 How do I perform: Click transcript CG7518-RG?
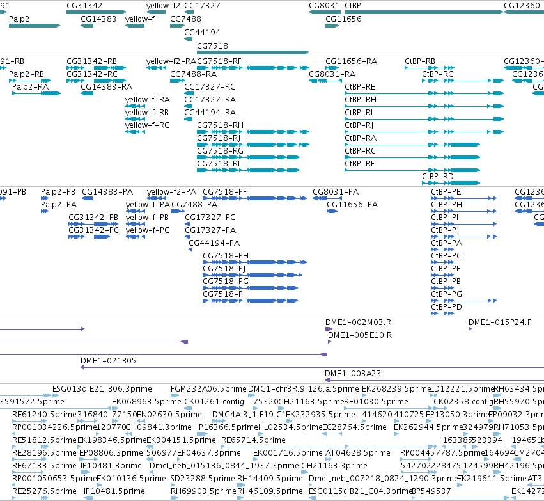(x=220, y=151)
